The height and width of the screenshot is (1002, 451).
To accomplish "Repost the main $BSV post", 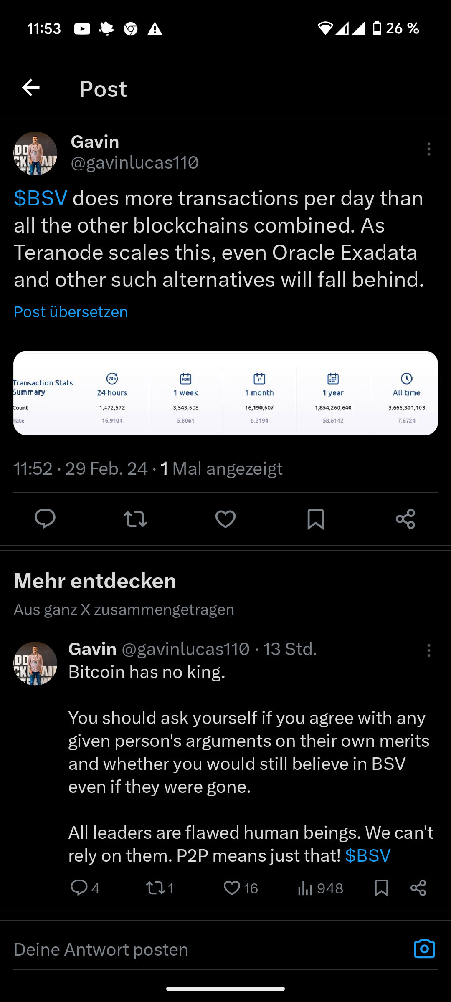I will coord(135,519).
